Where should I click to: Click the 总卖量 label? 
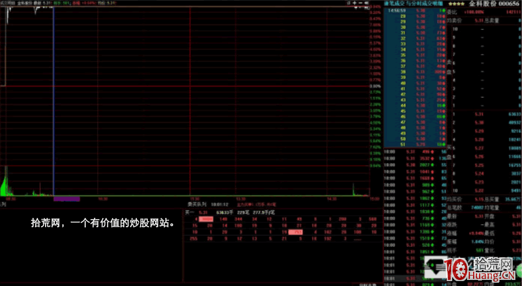[492, 21]
